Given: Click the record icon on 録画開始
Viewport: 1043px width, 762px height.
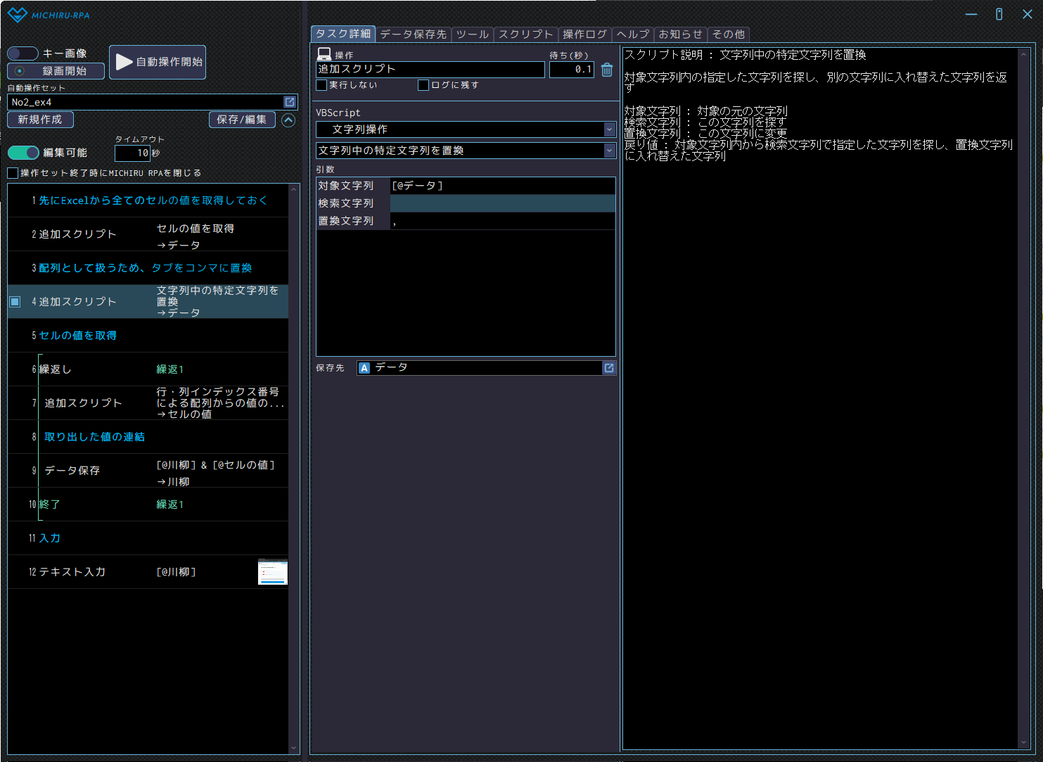Looking at the screenshot, I should tap(20, 71).
